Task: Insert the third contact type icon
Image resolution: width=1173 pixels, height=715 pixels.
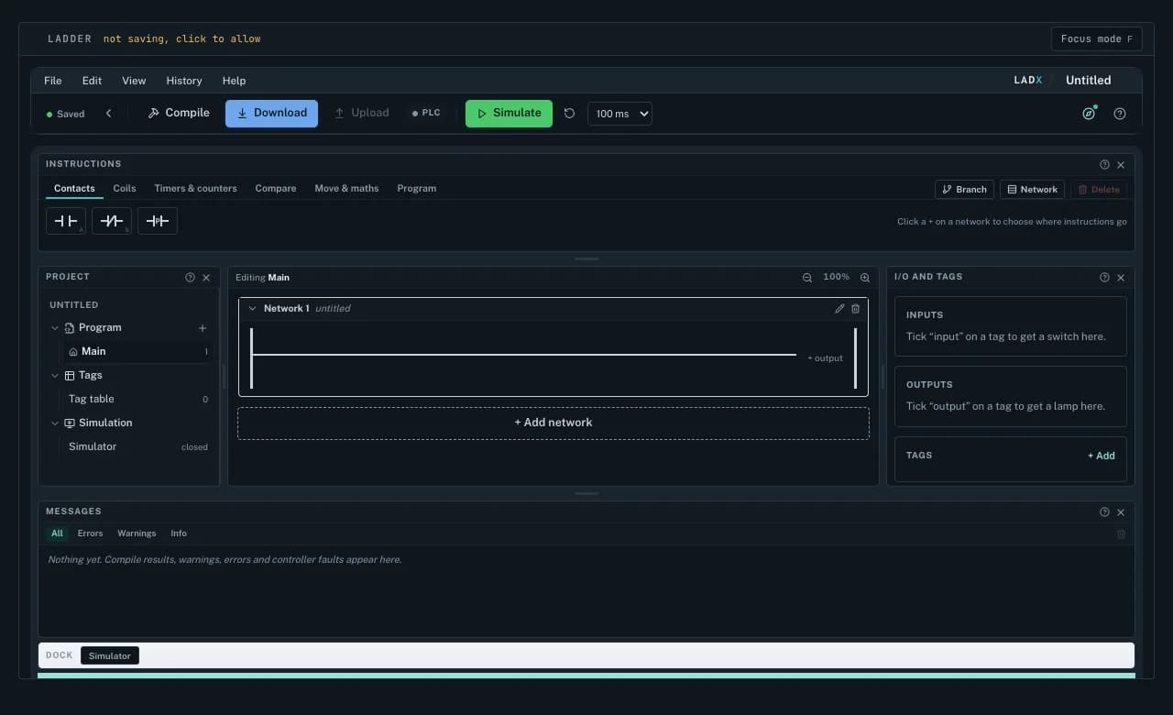Action: click(x=158, y=221)
